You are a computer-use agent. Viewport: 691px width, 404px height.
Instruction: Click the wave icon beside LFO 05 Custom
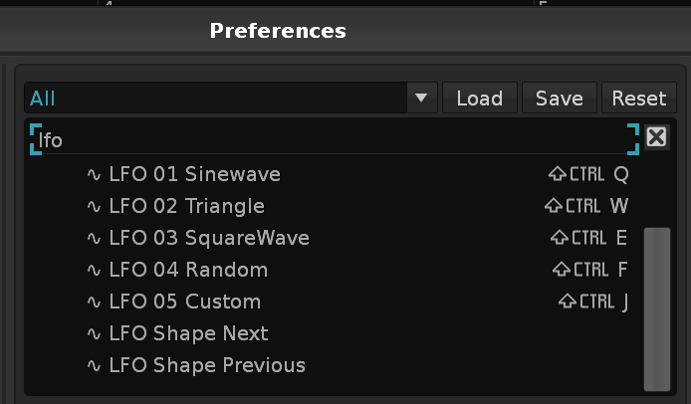[95, 302]
